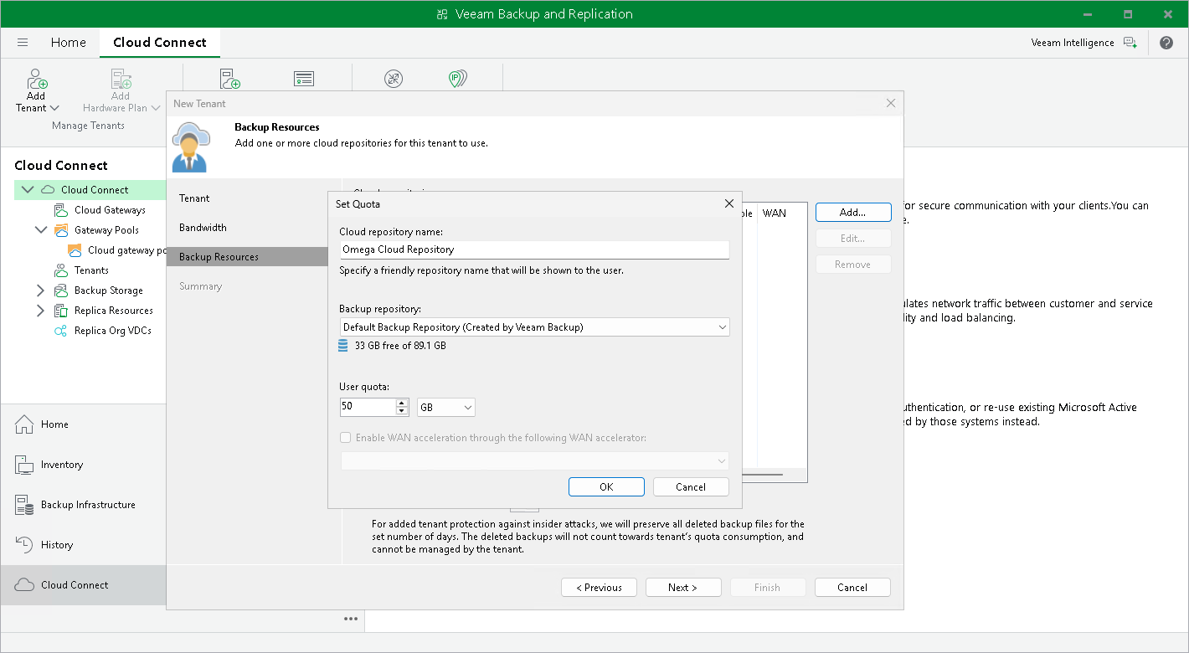Select the Bandwidth wizard step
Image resolution: width=1189 pixels, height=653 pixels.
203,228
